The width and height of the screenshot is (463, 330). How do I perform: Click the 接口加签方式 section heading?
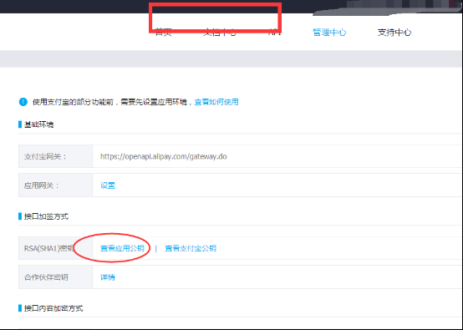click(x=46, y=216)
